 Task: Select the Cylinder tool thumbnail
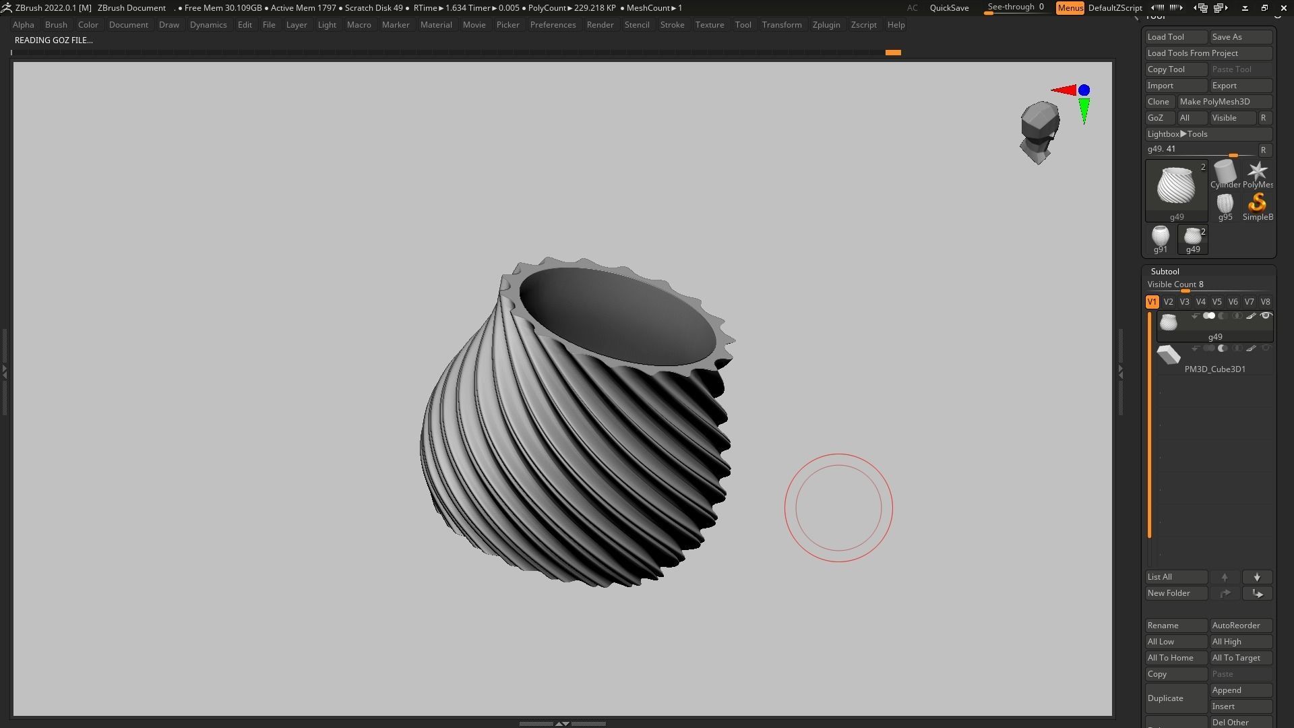point(1225,175)
